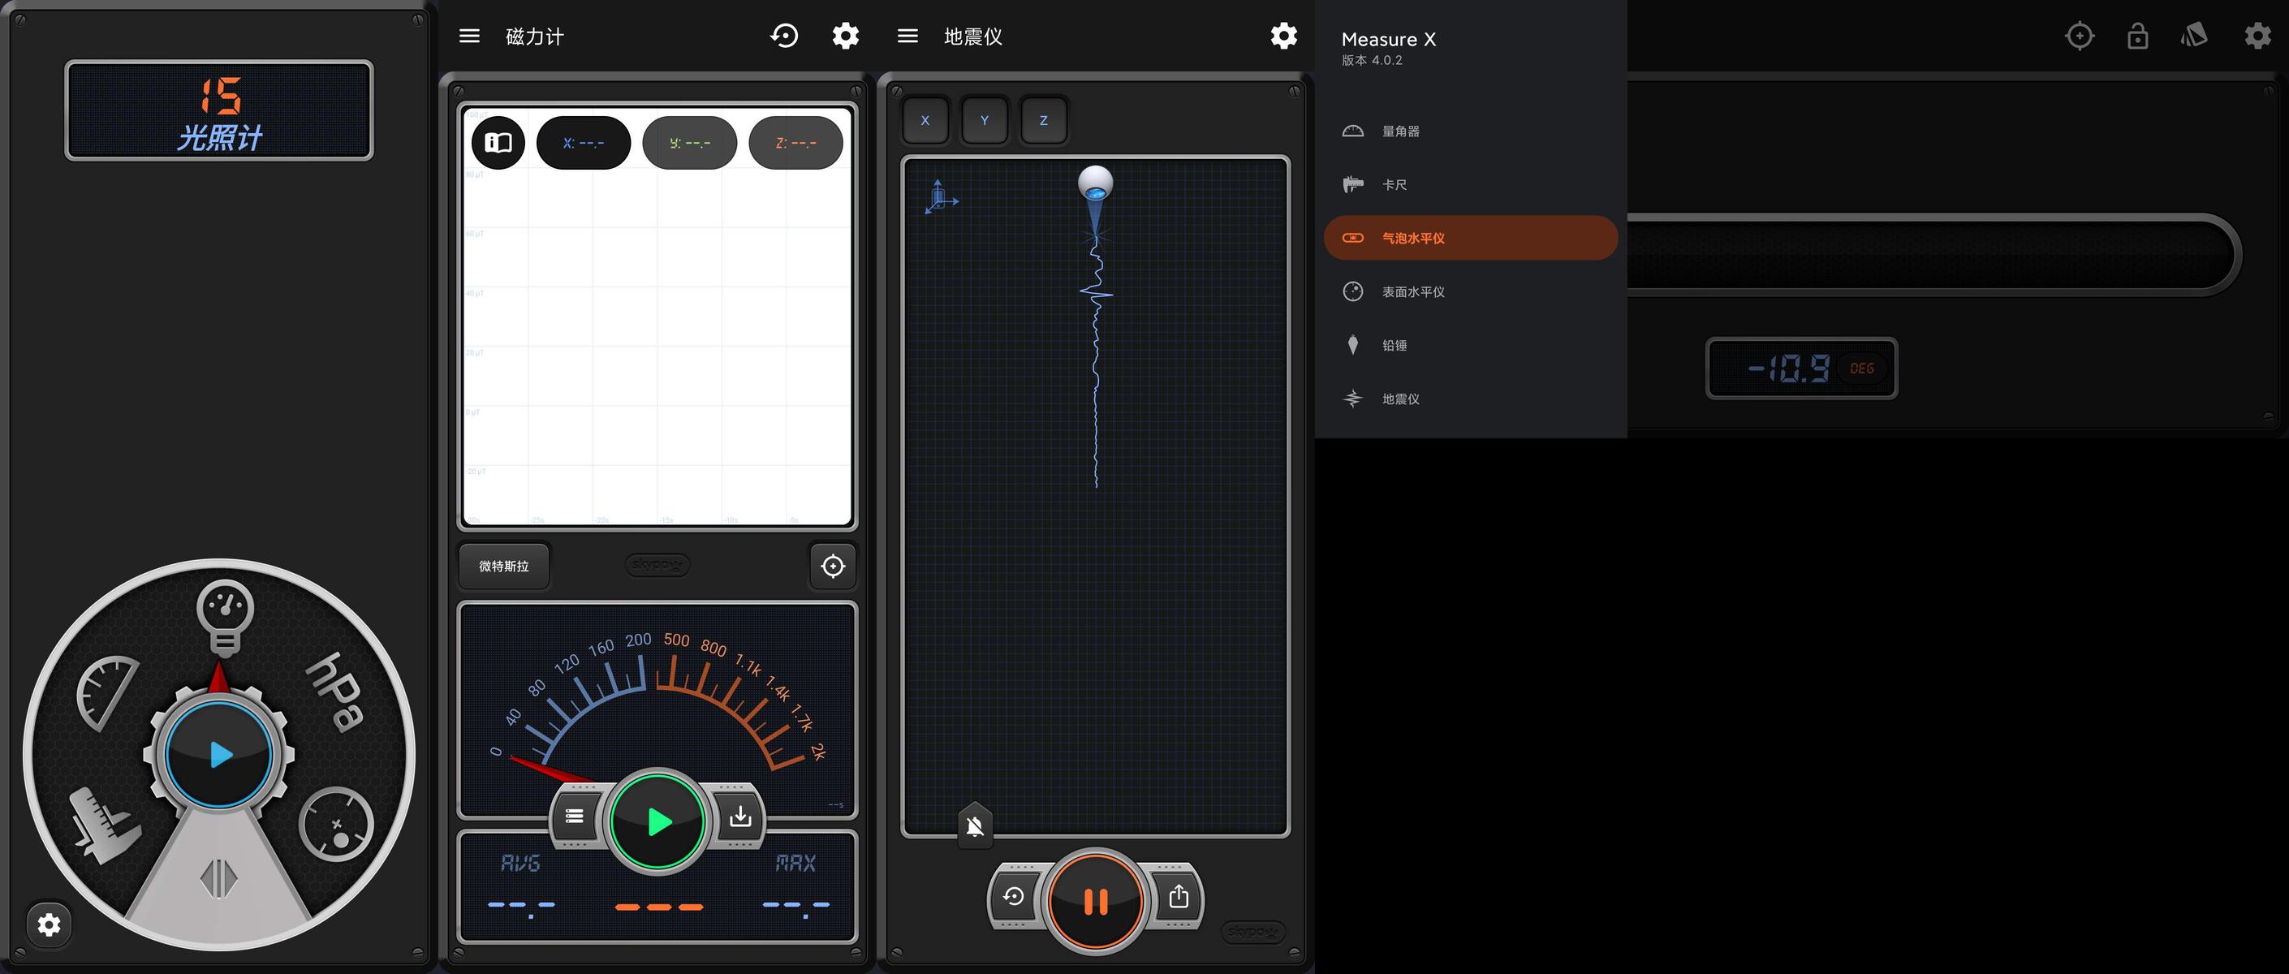Toggle the Z axis button in seismograph
The height and width of the screenshot is (974, 2289).
[1044, 120]
